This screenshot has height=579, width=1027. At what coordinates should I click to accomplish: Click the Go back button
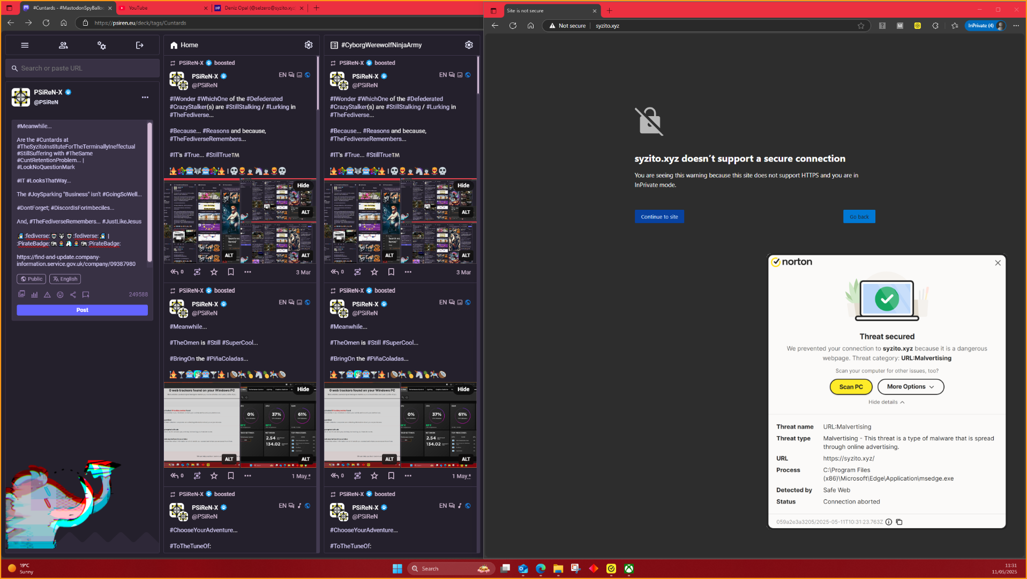pos(859,217)
